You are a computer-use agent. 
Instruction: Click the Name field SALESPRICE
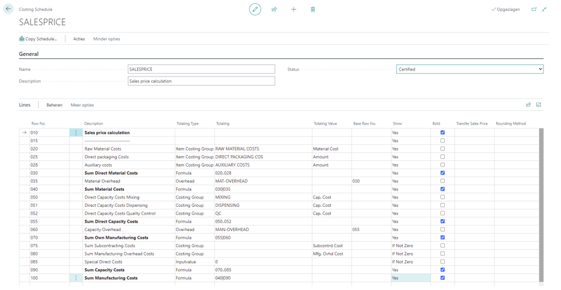[201, 69]
